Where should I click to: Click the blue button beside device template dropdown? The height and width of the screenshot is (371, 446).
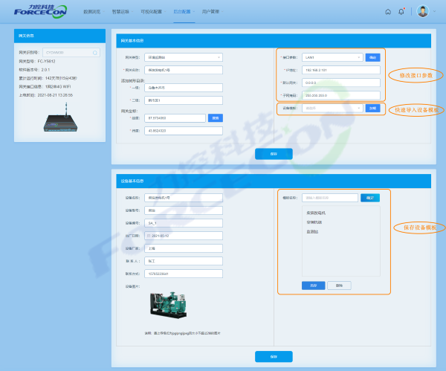372,108
